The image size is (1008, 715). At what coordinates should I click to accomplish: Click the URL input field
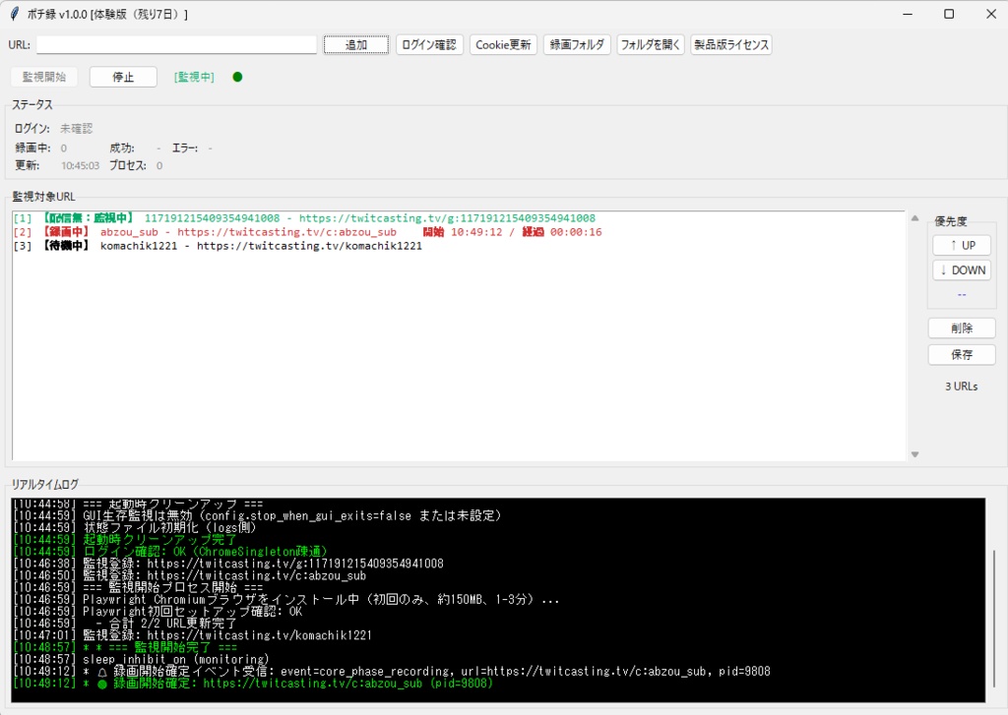point(177,44)
